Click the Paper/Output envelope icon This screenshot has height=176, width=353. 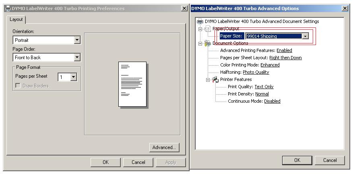207,29
